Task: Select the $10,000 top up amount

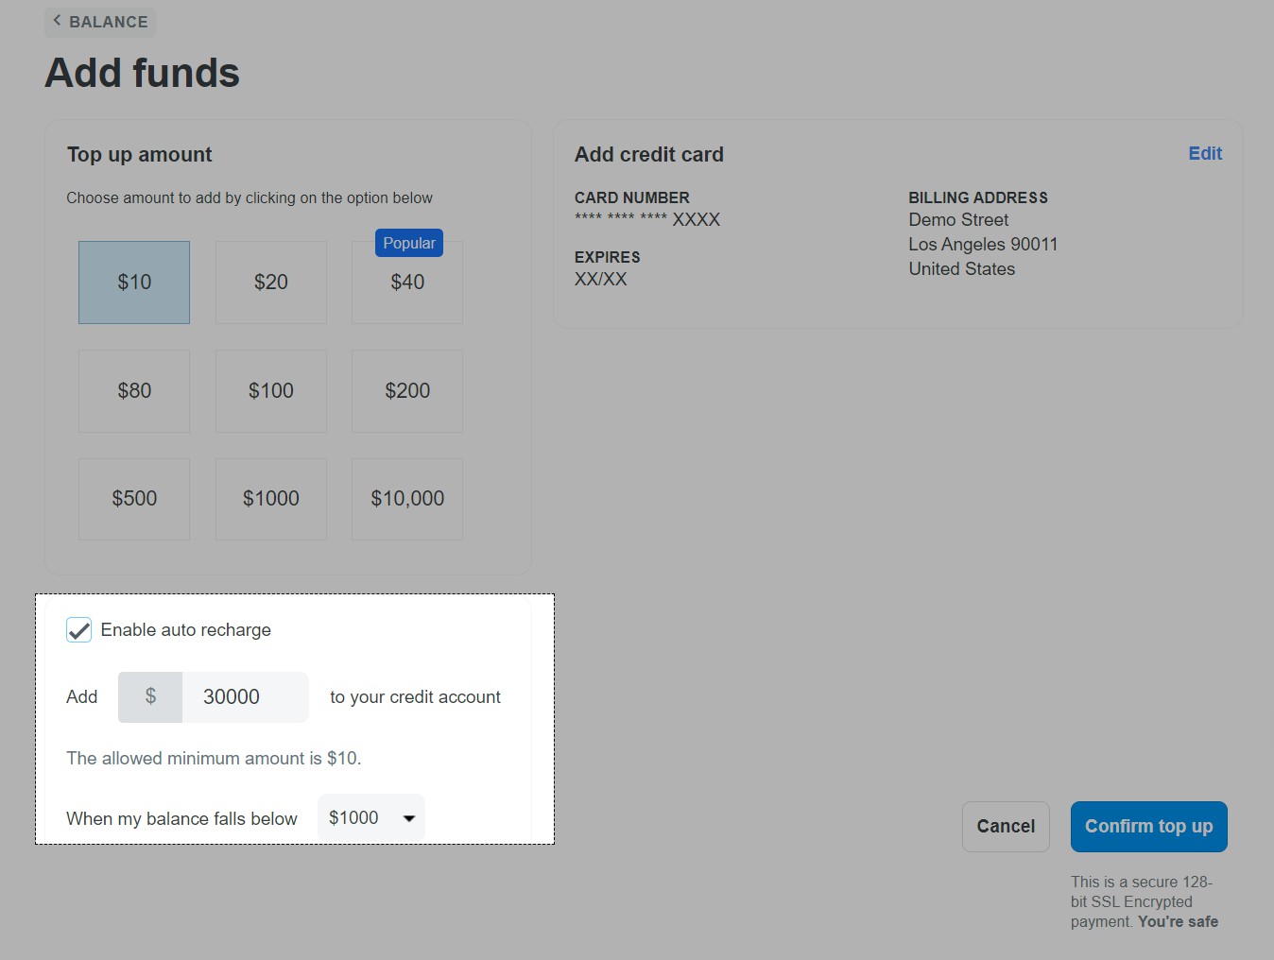Action: coord(407,499)
